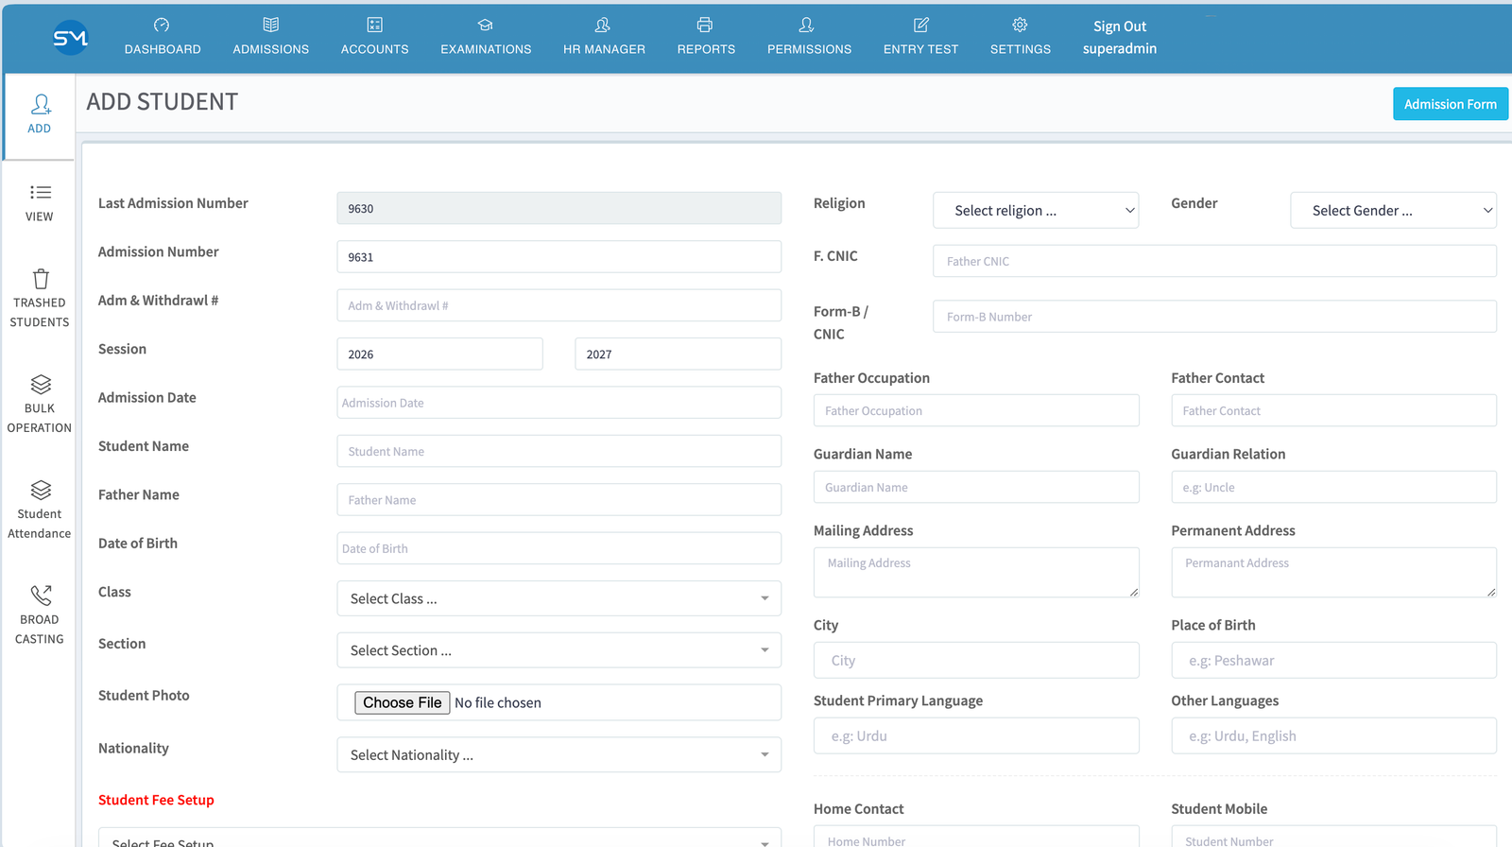Focus the Admission Number field
This screenshot has height=847, width=1512.
559,257
